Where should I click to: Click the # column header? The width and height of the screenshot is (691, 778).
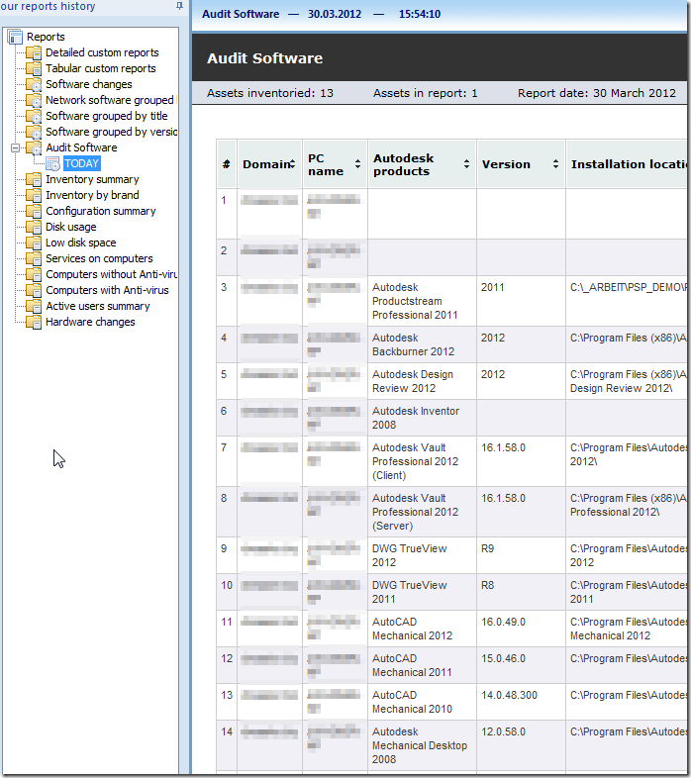(227, 164)
